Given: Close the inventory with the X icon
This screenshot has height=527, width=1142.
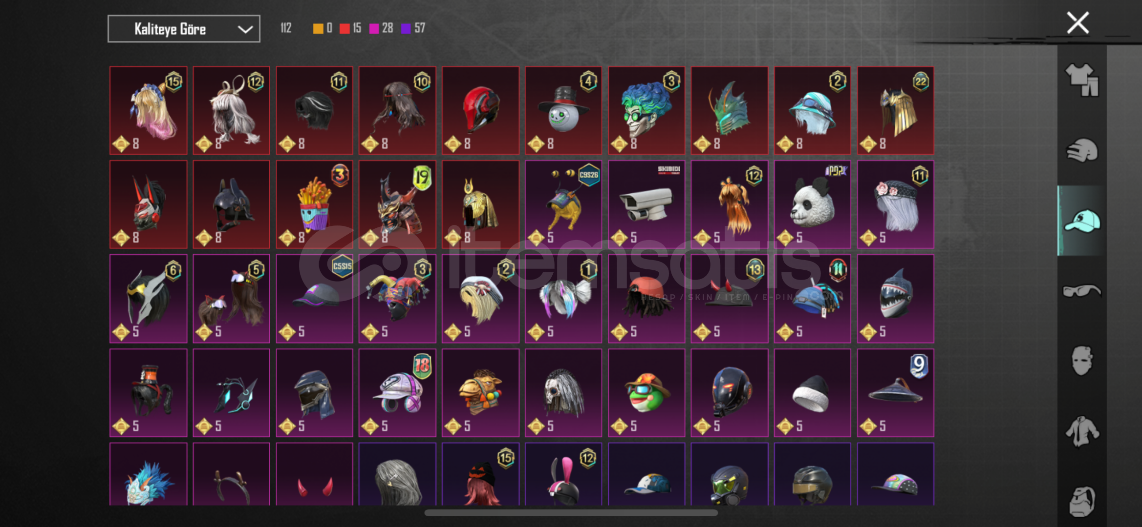Looking at the screenshot, I should click(x=1077, y=23).
